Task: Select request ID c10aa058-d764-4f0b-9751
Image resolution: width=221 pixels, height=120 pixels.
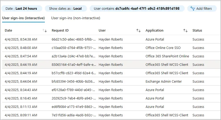Action: [x=74, y=48]
